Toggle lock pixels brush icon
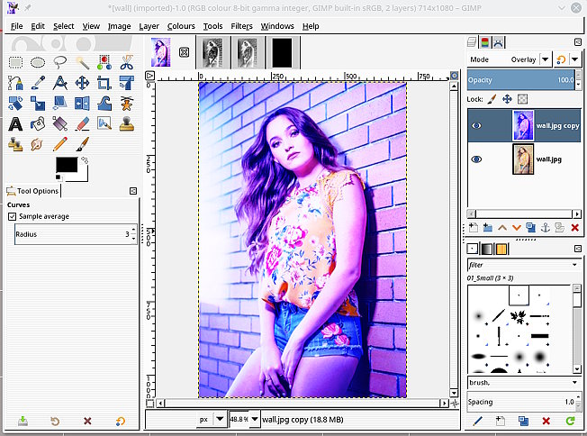The image size is (587, 436). [492, 99]
